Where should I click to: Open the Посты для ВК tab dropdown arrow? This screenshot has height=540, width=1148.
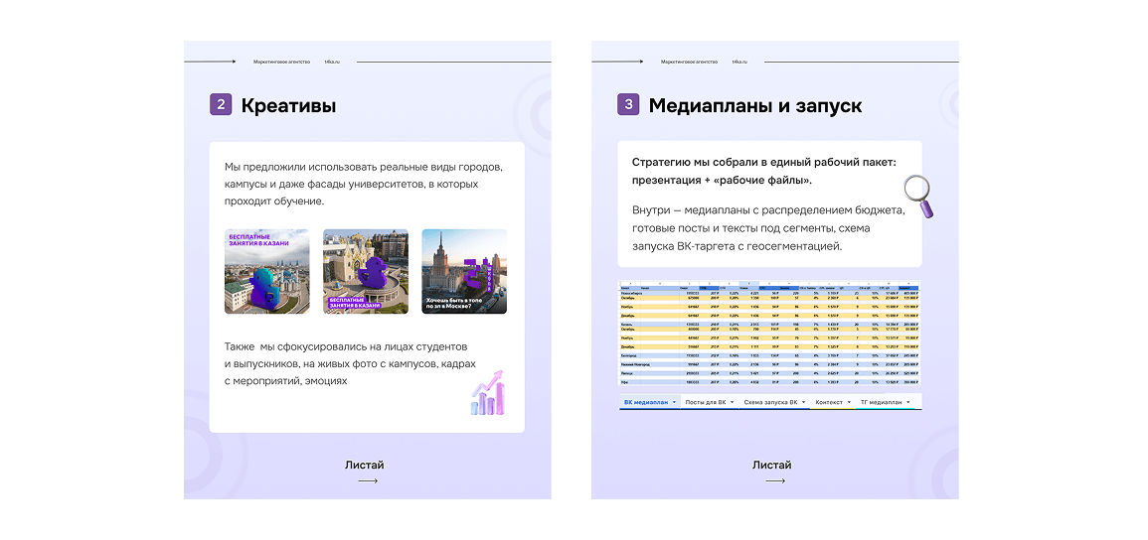point(733,402)
